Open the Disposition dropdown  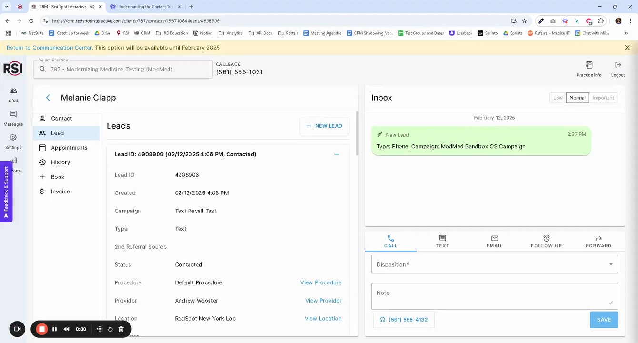pyautogui.click(x=494, y=264)
